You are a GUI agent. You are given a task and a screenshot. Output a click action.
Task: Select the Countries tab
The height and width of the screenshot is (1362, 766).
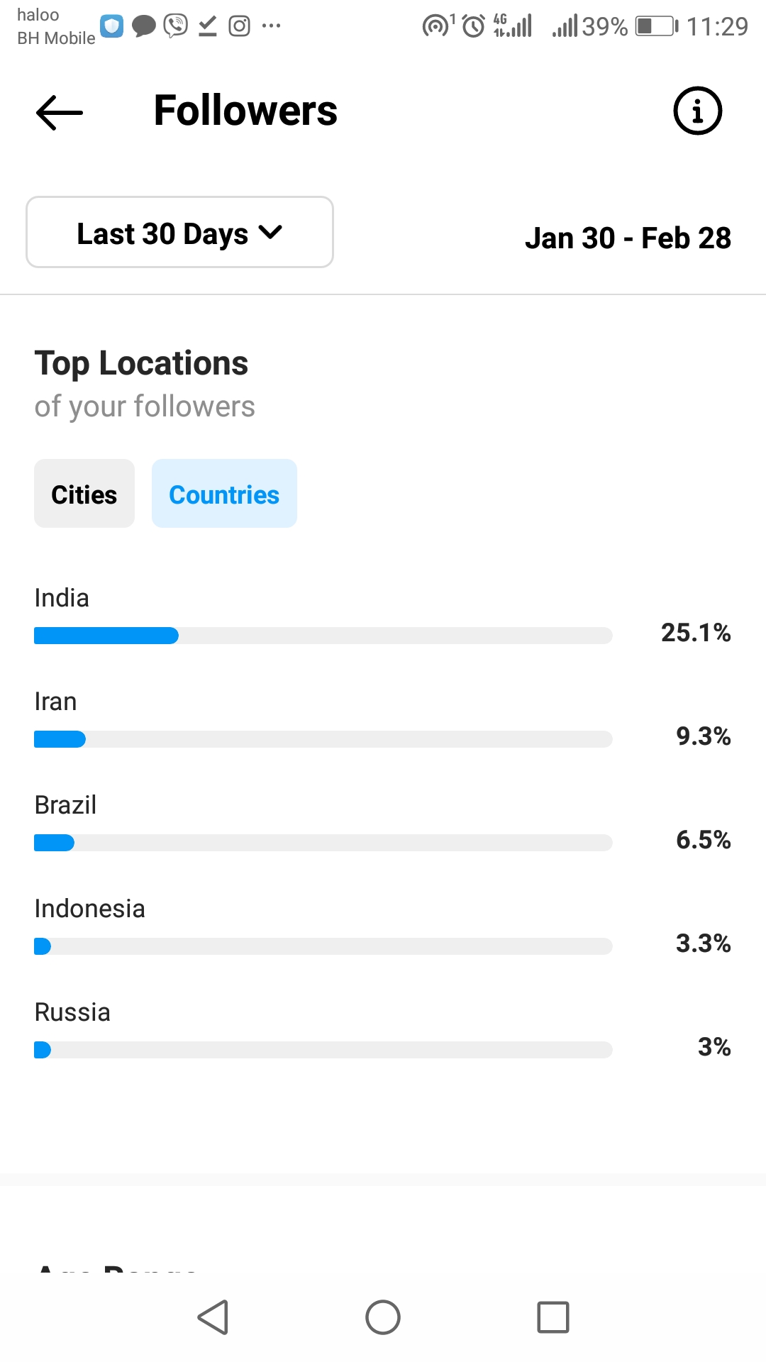point(224,494)
